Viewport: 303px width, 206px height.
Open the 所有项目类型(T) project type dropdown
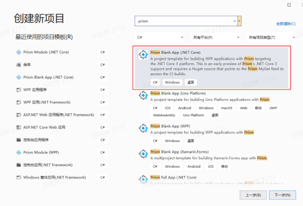tap(271, 37)
